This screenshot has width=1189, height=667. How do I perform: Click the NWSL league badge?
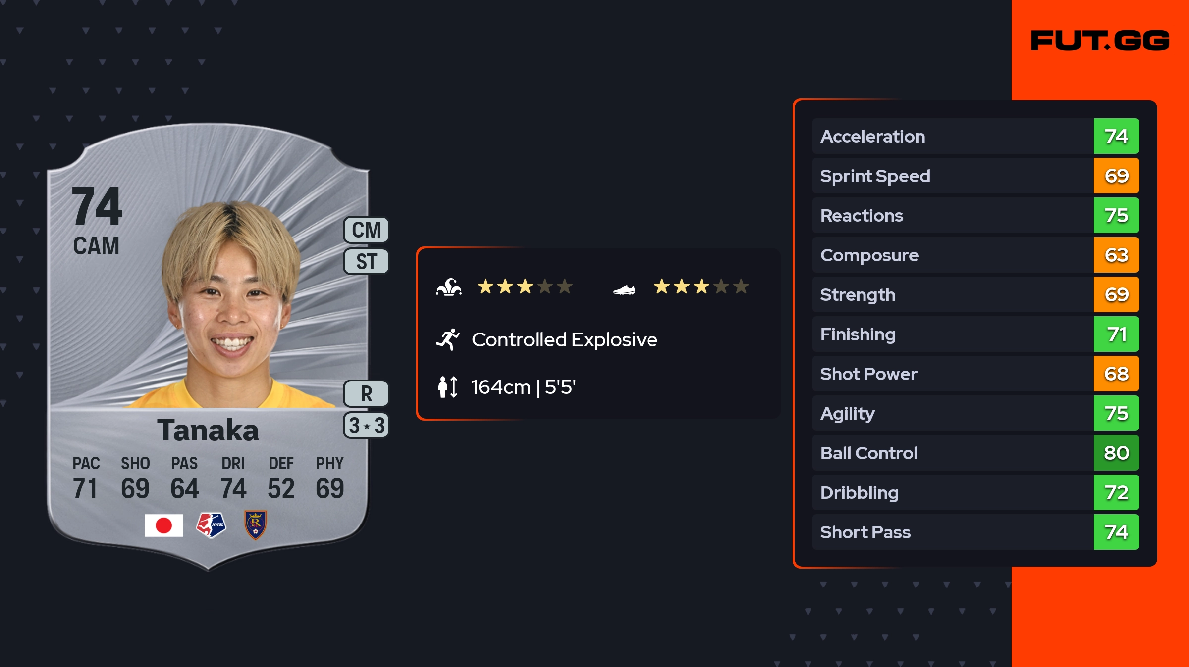[211, 524]
